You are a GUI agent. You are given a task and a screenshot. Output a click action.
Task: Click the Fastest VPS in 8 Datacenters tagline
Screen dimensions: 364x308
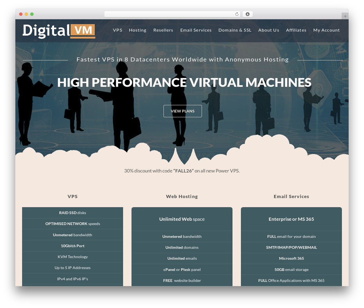click(183, 59)
